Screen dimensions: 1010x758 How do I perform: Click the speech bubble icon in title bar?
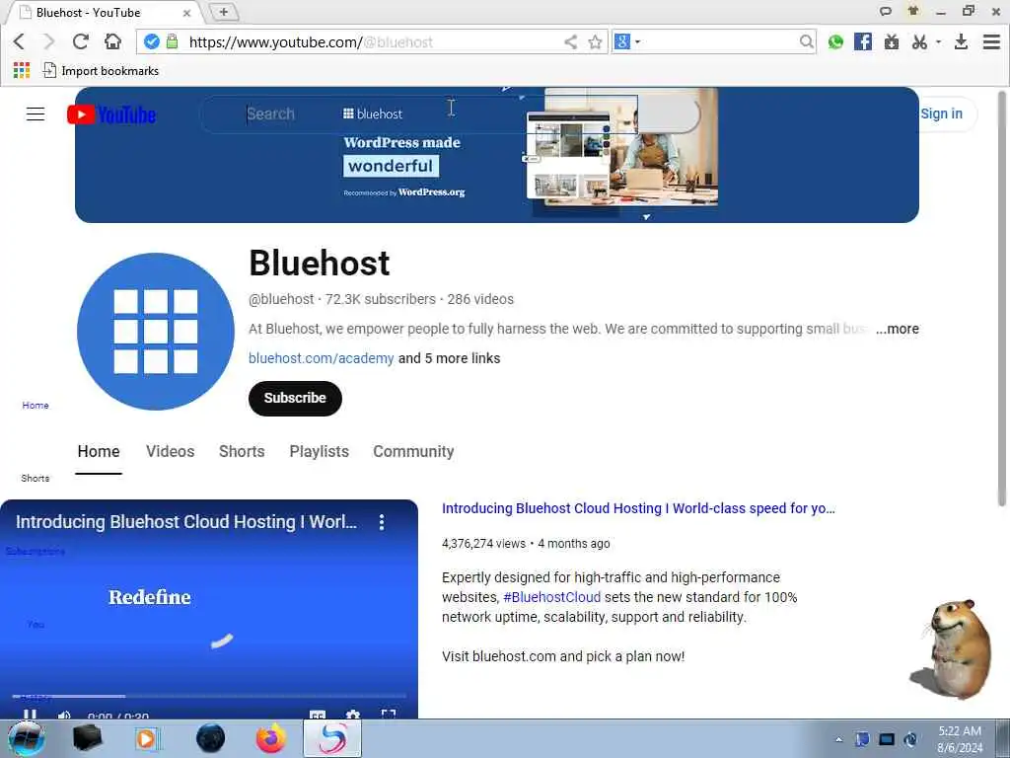[886, 11]
